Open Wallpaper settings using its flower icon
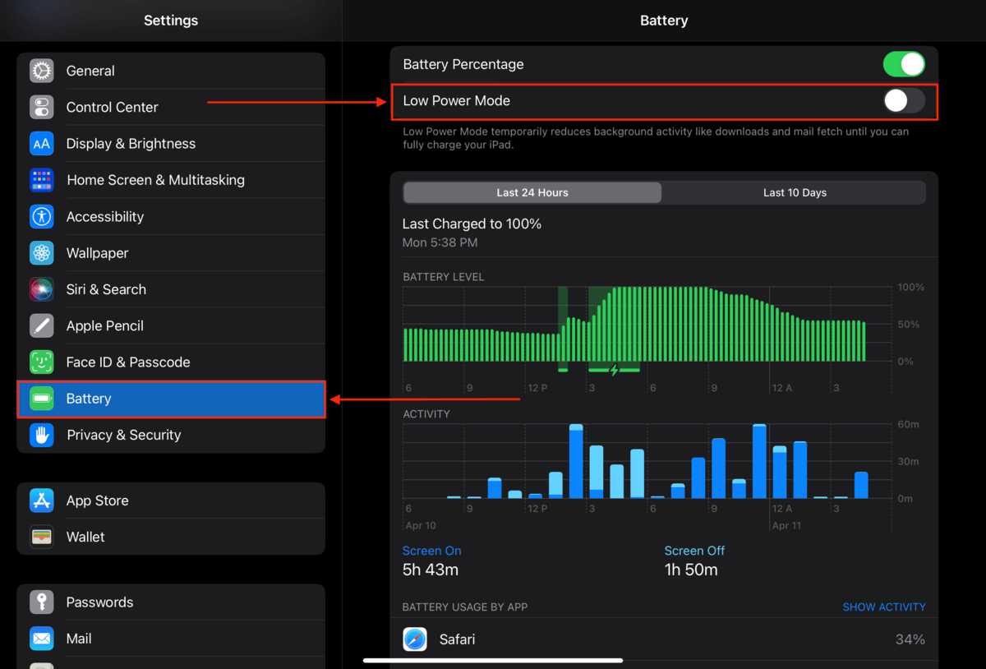This screenshot has height=669, width=986. (x=41, y=252)
